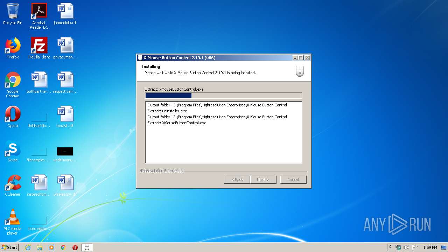Close the X-Mouse Button Control installer window

tap(307, 58)
